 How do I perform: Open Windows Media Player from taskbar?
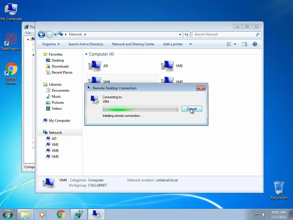[43, 214]
